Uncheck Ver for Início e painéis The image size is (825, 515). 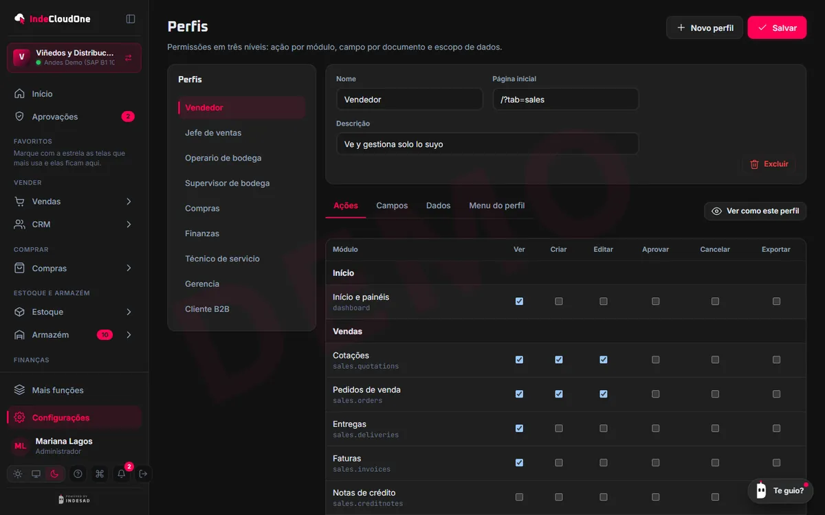pos(519,301)
